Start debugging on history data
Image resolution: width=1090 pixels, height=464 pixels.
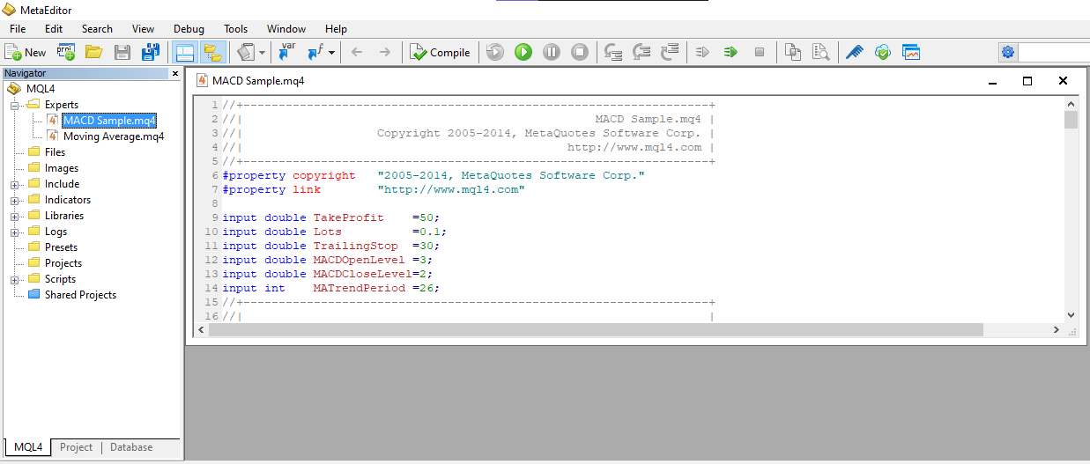(495, 52)
